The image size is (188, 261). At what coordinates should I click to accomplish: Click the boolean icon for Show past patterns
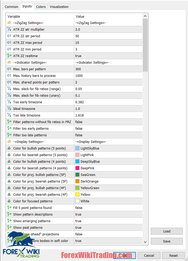point(9,227)
